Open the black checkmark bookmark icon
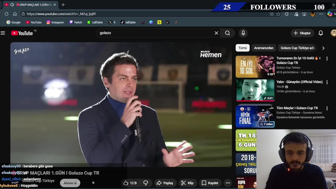Image resolution: width=336 pixels, height=189 pixels. (168, 22)
